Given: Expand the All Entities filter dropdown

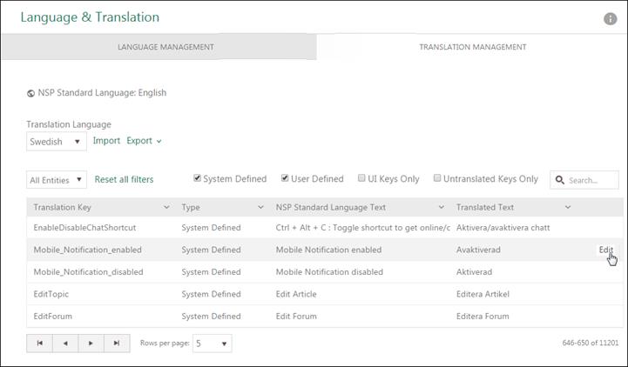Looking at the screenshot, I should 57,180.
